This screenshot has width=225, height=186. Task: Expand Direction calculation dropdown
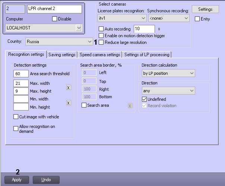[168, 73]
